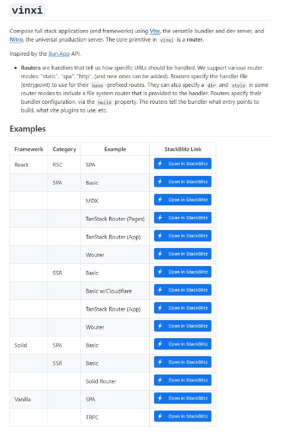Click lightning icon in first Wouter row
This screenshot has height=437, width=283.
(160, 254)
